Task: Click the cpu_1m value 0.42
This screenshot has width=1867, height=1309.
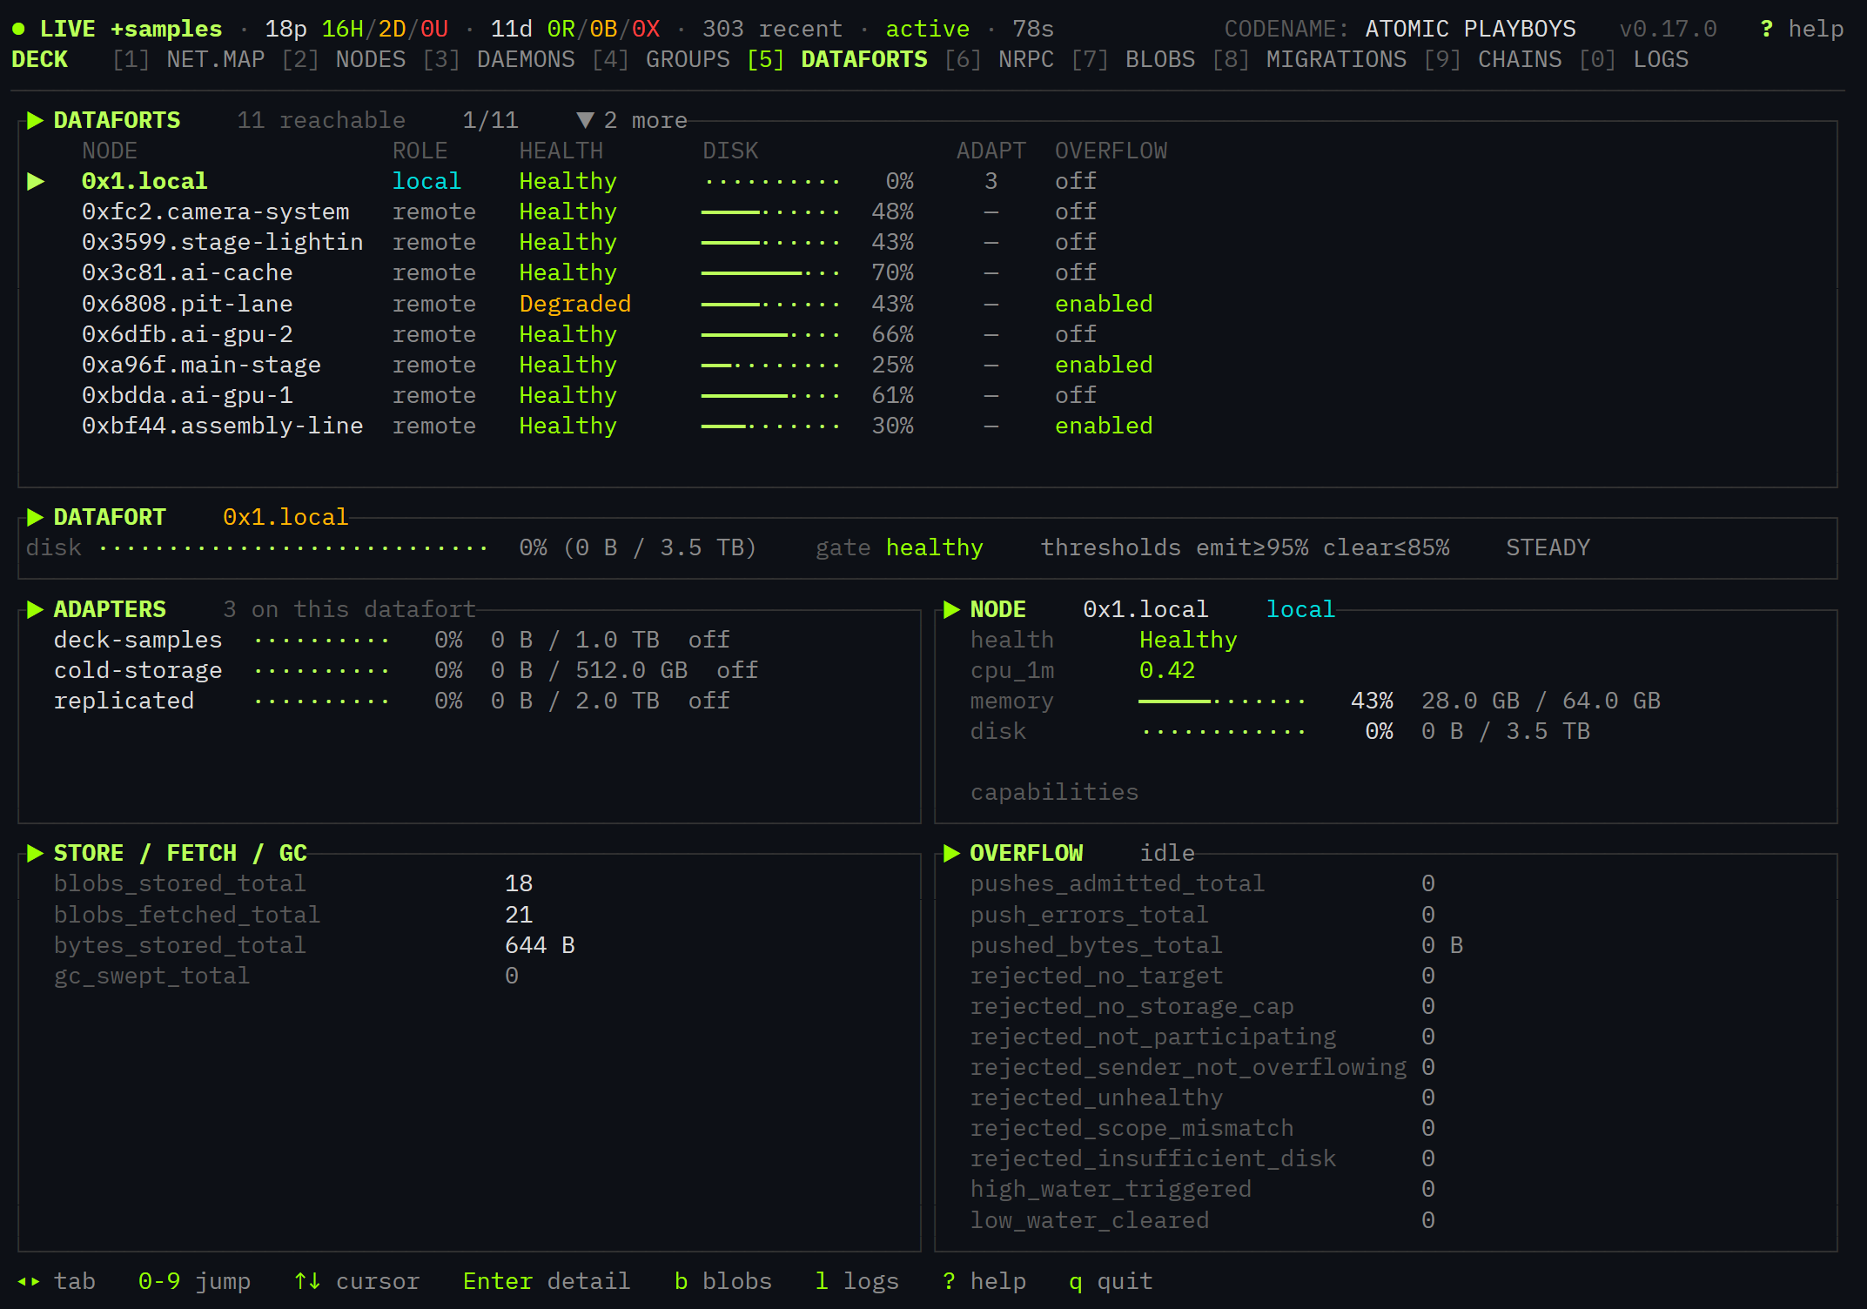Action: (x=1167, y=670)
